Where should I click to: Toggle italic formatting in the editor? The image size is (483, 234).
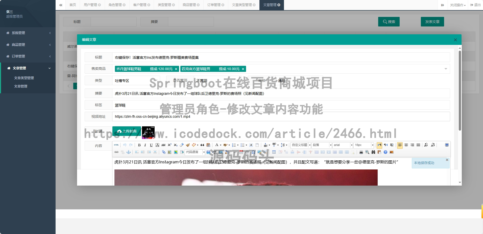(145, 145)
